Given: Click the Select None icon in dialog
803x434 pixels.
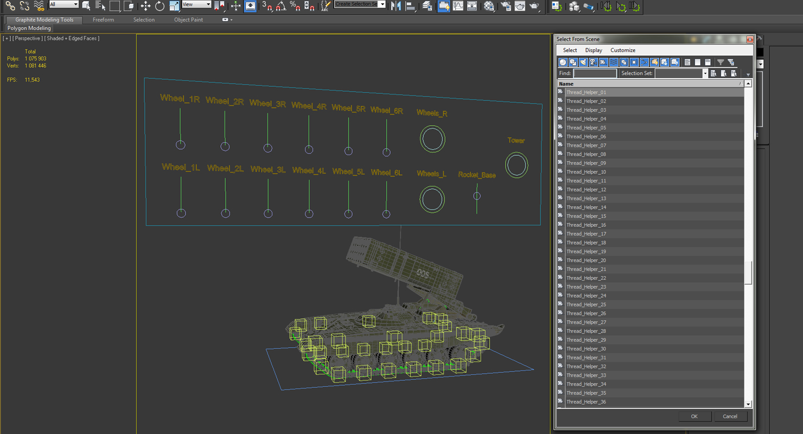Looking at the screenshot, I should pos(698,62).
